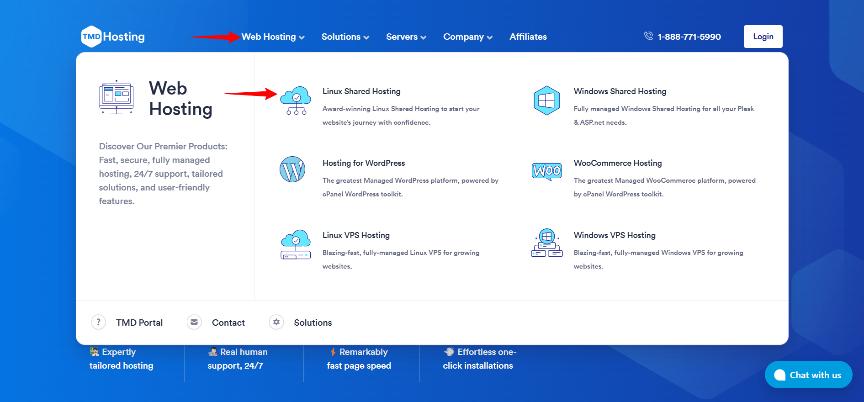The image size is (864, 402).
Task: Go to the Affiliates page
Action: coord(528,37)
